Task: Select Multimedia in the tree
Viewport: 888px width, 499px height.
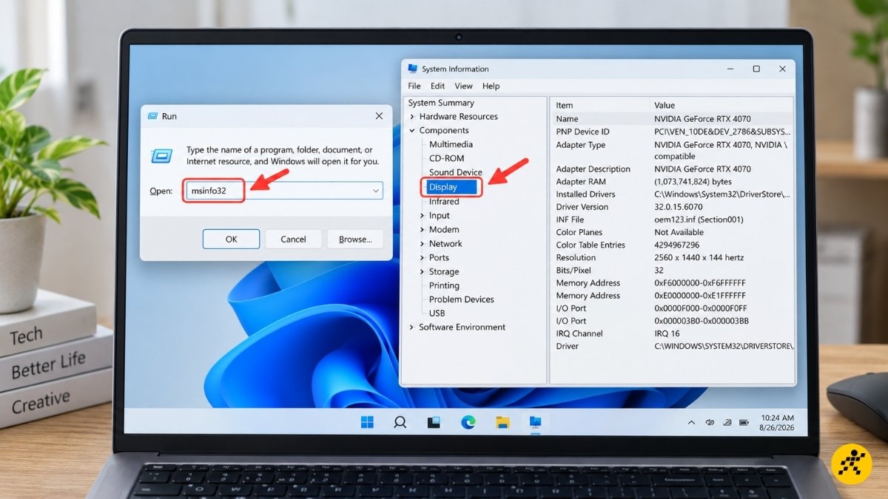Action: [451, 144]
